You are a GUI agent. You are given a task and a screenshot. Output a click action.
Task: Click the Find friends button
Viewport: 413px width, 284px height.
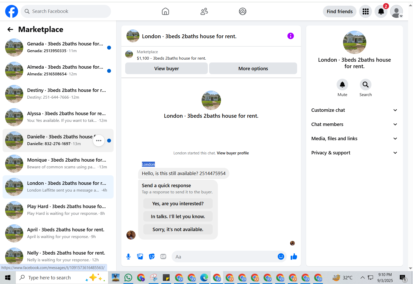(x=340, y=11)
